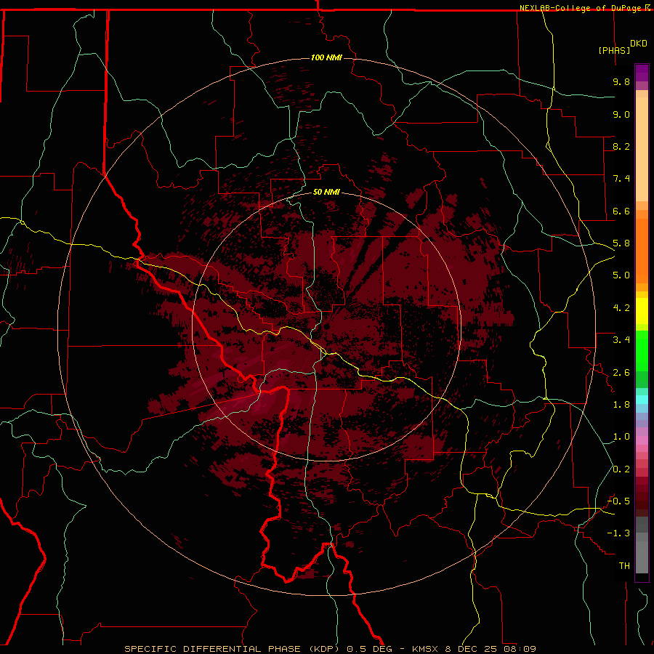
Task: Click the 6.6 value on the color scale
Action: [621, 211]
